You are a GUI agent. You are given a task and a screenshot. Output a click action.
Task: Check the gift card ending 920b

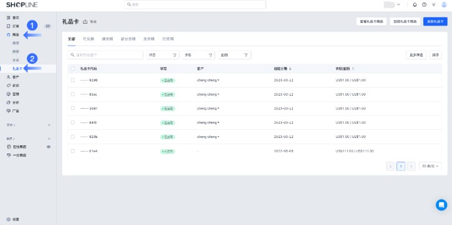[73, 137]
